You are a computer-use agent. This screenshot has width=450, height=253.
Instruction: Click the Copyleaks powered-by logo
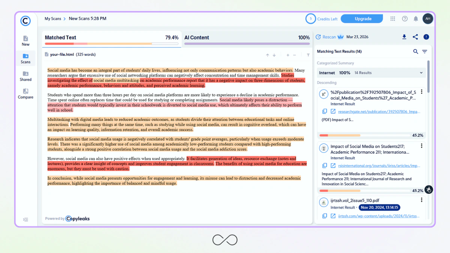[78, 219]
